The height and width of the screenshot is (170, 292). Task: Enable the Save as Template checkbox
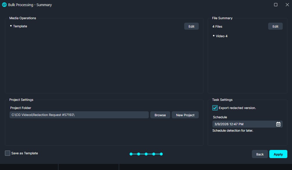[8, 153]
